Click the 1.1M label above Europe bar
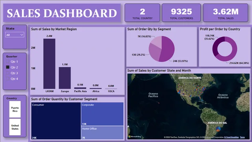 click(65, 64)
